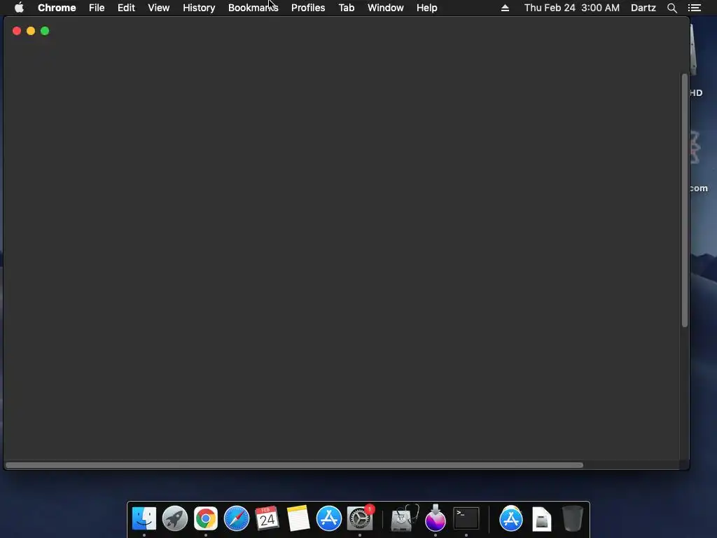Open the document file icon in Dock

[x=541, y=519]
